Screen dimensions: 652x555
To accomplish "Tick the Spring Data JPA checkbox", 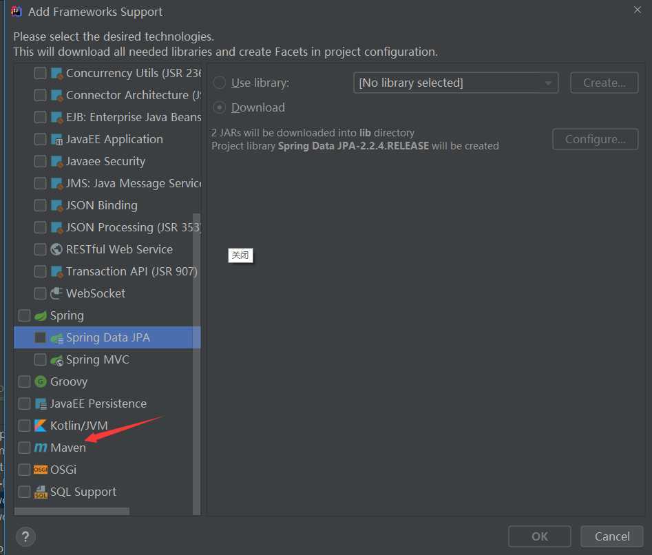I will coord(41,337).
